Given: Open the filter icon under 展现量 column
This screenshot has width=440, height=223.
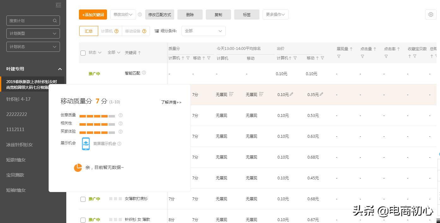Looking at the screenshot, I should 338,56.
